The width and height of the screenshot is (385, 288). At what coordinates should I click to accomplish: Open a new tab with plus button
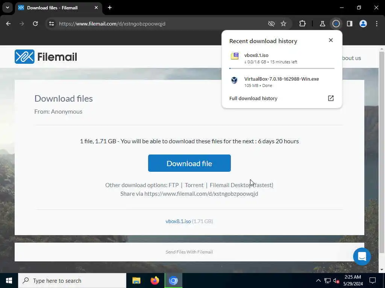pyautogui.click(x=110, y=7)
